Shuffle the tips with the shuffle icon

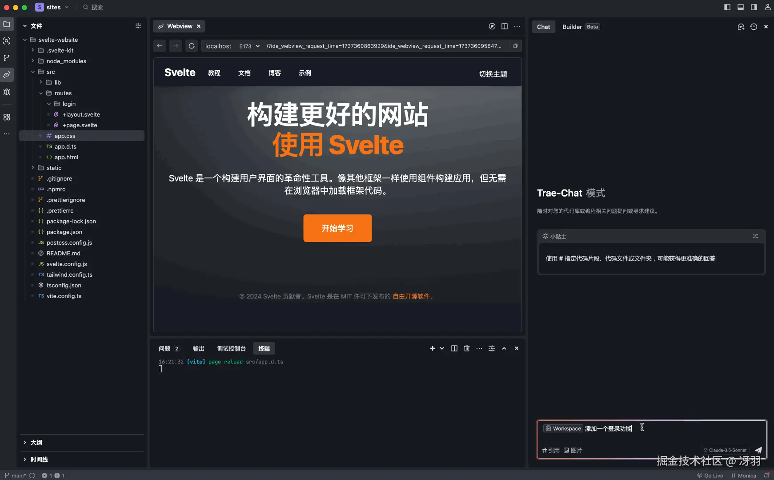[x=755, y=236]
